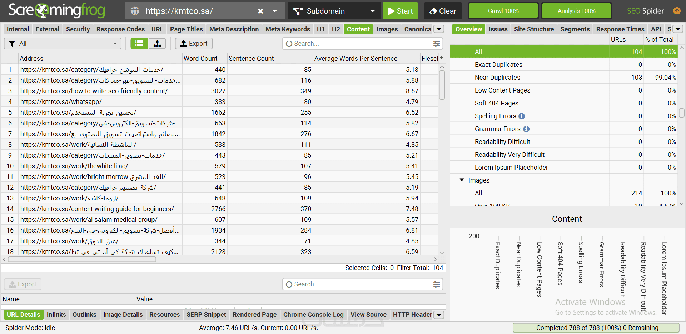Click the Analysis 100% progress bar
Screen dimensions: 686x334
[x=576, y=11]
